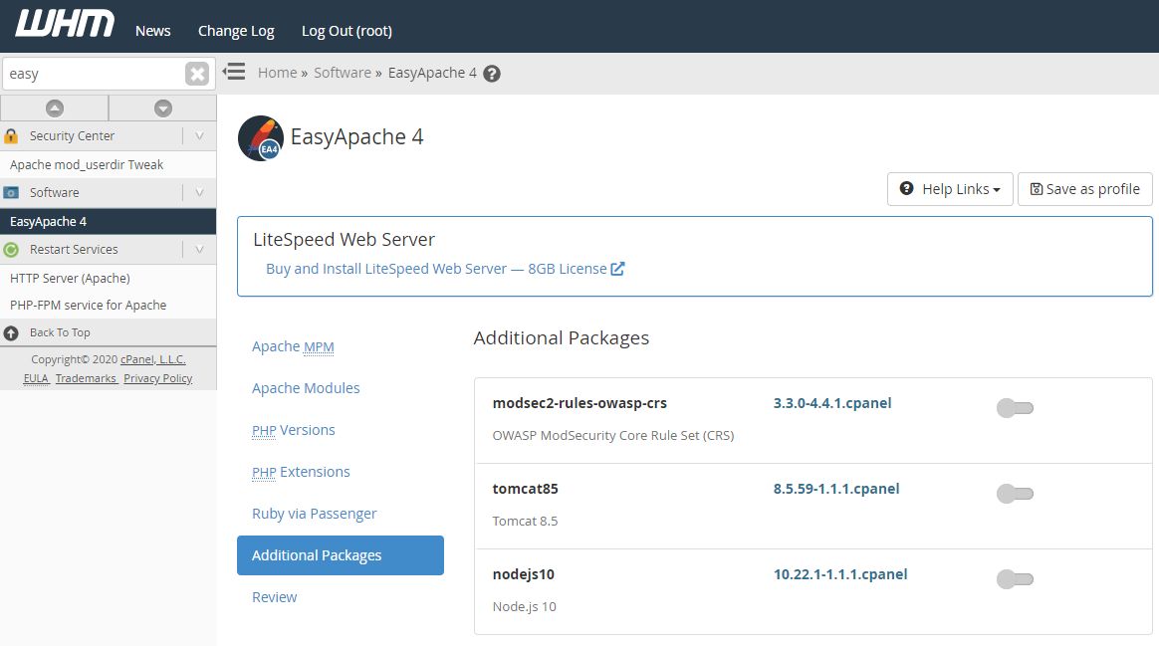Screen dimensions: 1159x646
Task: Open the Help Links dropdown
Action: (x=950, y=189)
